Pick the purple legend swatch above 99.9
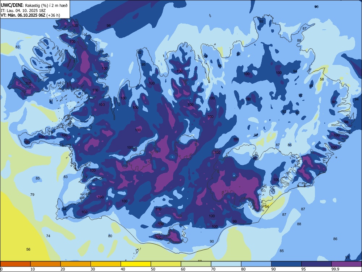The image size is (362, 272). tap(346, 264)
